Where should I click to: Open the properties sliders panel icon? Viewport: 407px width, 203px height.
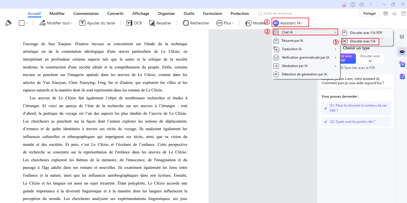tap(402, 37)
